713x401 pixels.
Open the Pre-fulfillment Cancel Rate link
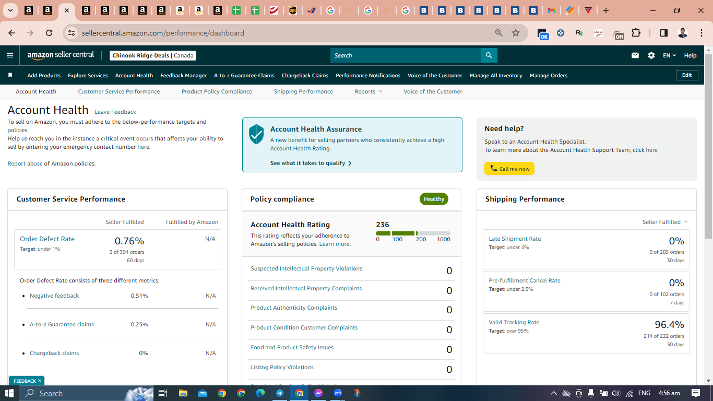[525, 280]
